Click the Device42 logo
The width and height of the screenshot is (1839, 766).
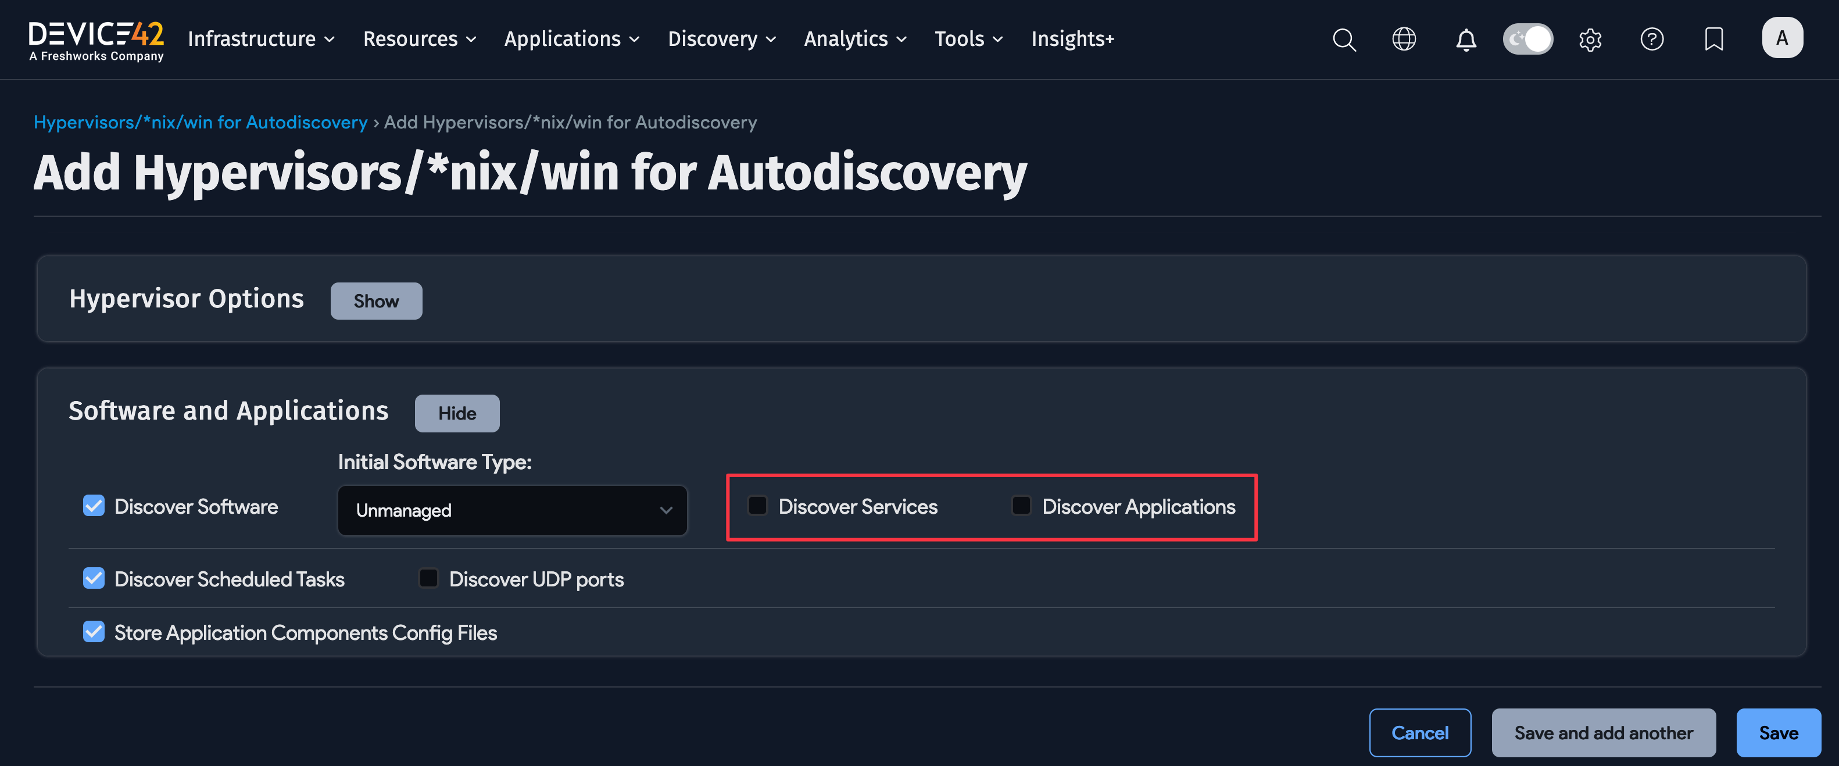(x=96, y=40)
